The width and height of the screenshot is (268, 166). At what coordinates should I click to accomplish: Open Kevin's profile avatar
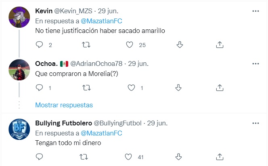click(x=18, y=17)
